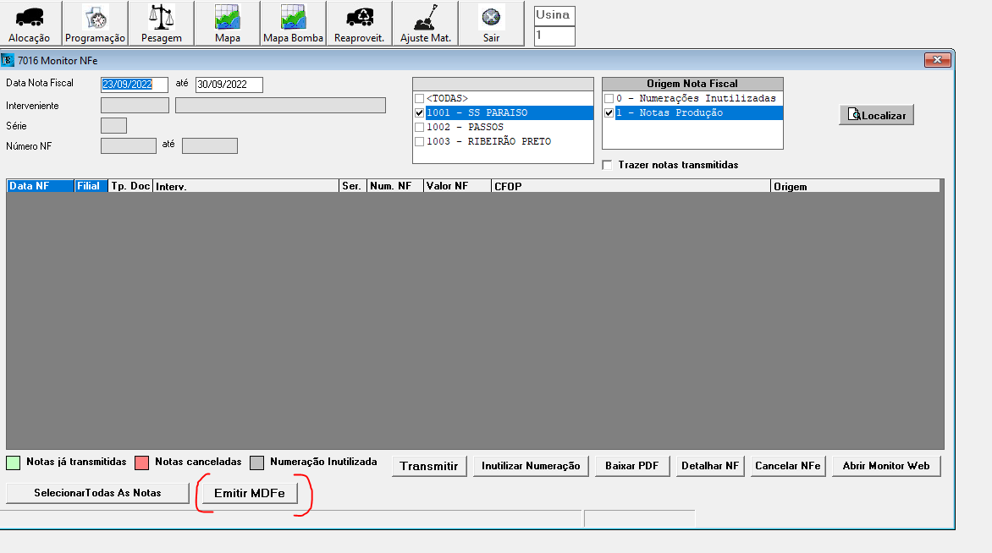Click SelecionarTodas As Notas button
The width and height of the screenshot is (992, 553).
(97, 493)
